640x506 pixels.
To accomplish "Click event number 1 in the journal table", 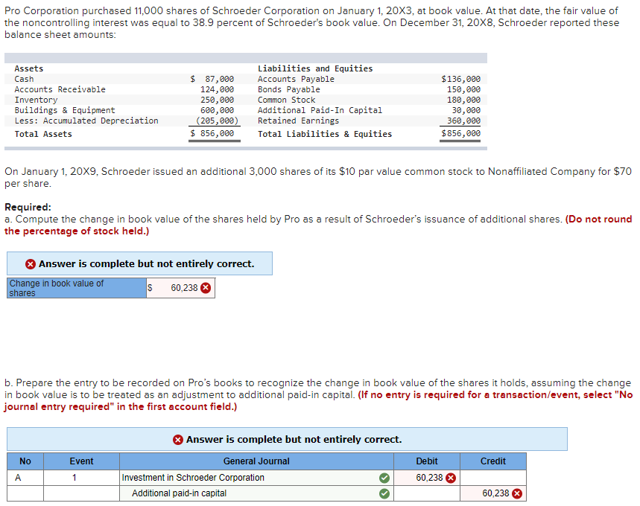I will tap(75, 478).
